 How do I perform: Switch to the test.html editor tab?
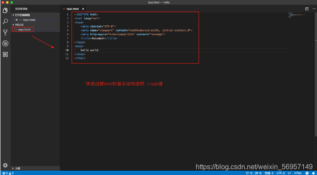[x=73, y=9]
